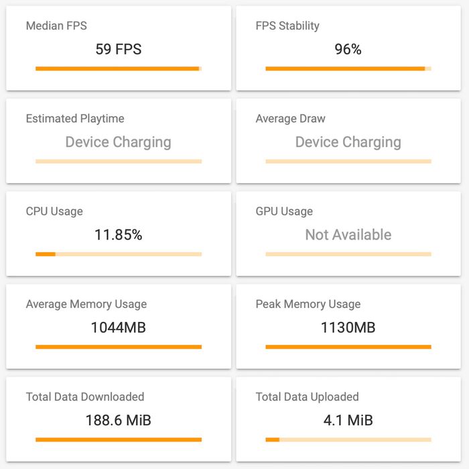Select the 11.85% CPU value
Viewport: 469px width, 469px height.
coord(119,235)
